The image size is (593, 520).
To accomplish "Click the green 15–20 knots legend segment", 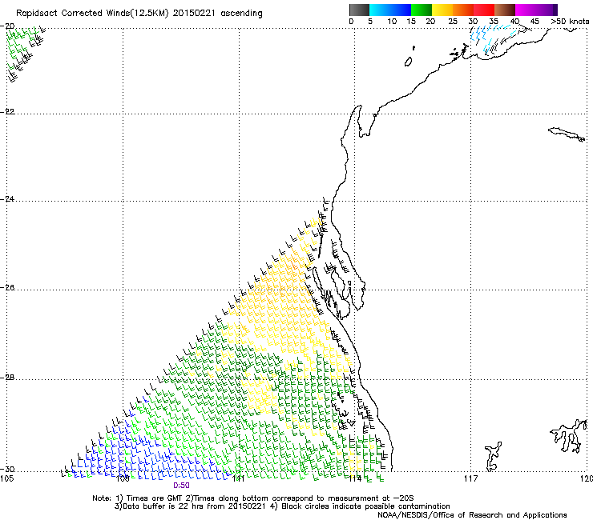I will tap(422, 10).
